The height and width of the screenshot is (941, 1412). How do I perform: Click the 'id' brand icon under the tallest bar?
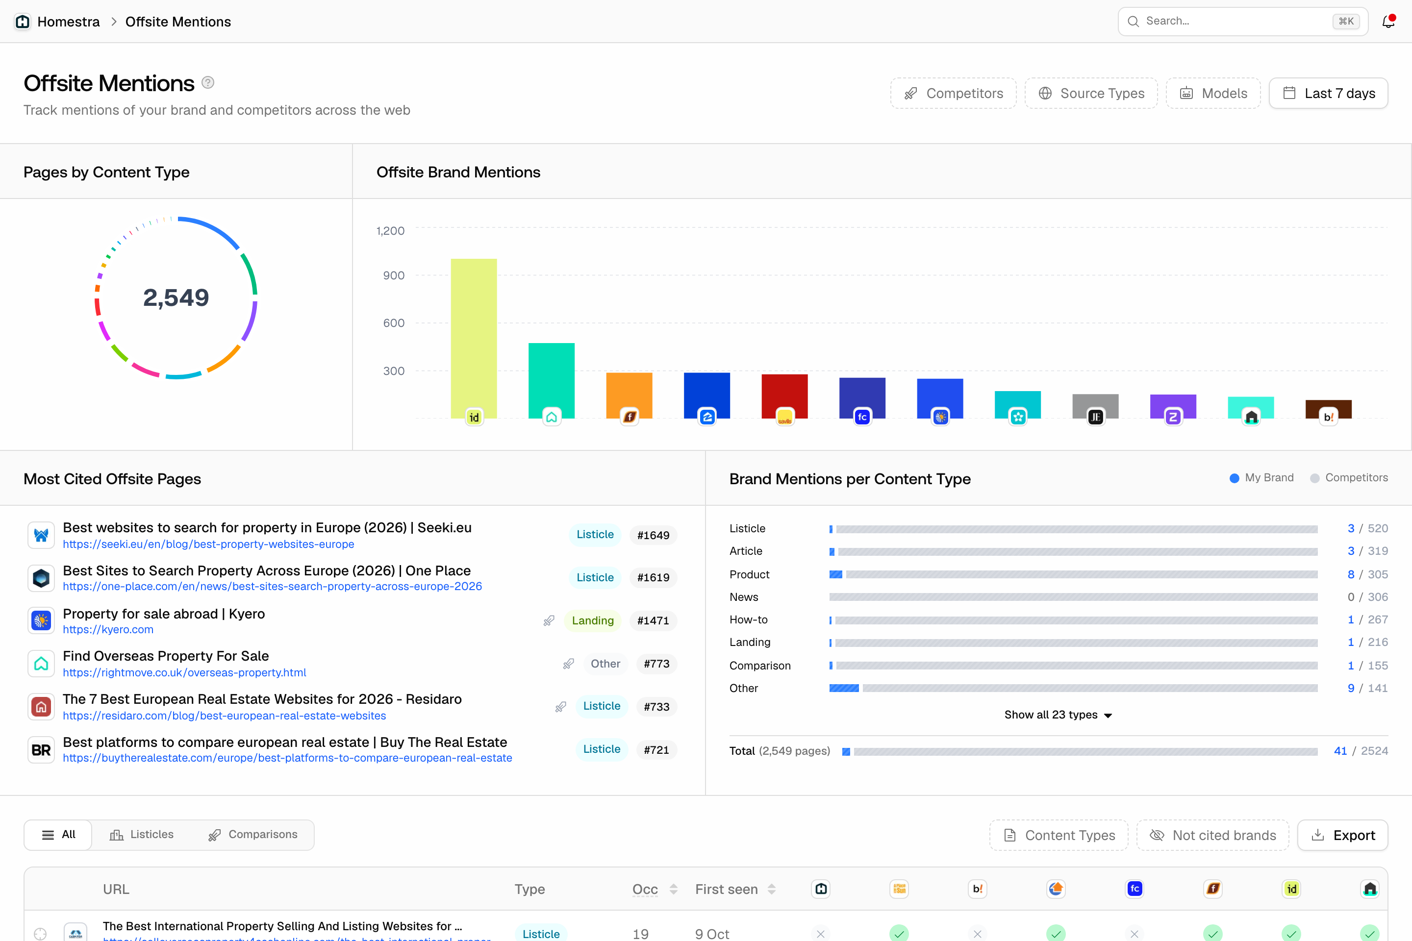click(474, 417)
